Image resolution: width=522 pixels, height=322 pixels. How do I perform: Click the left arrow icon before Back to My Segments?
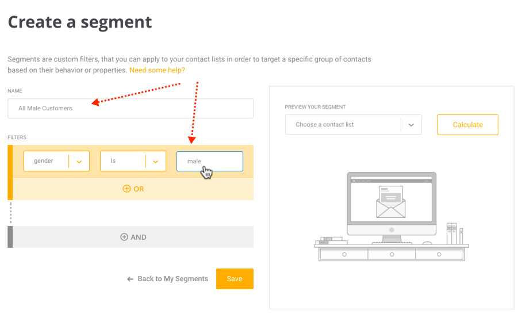pyautogui.click(x=130, y=279)
